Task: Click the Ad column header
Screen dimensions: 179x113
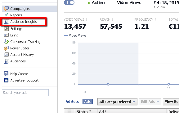Action: tap(132, 111)
